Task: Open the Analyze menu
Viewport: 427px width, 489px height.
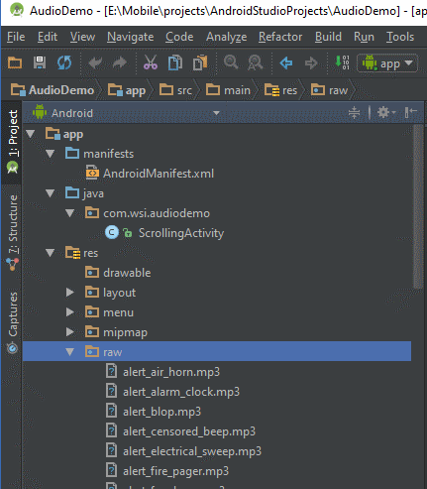Action: coord(226,37)
